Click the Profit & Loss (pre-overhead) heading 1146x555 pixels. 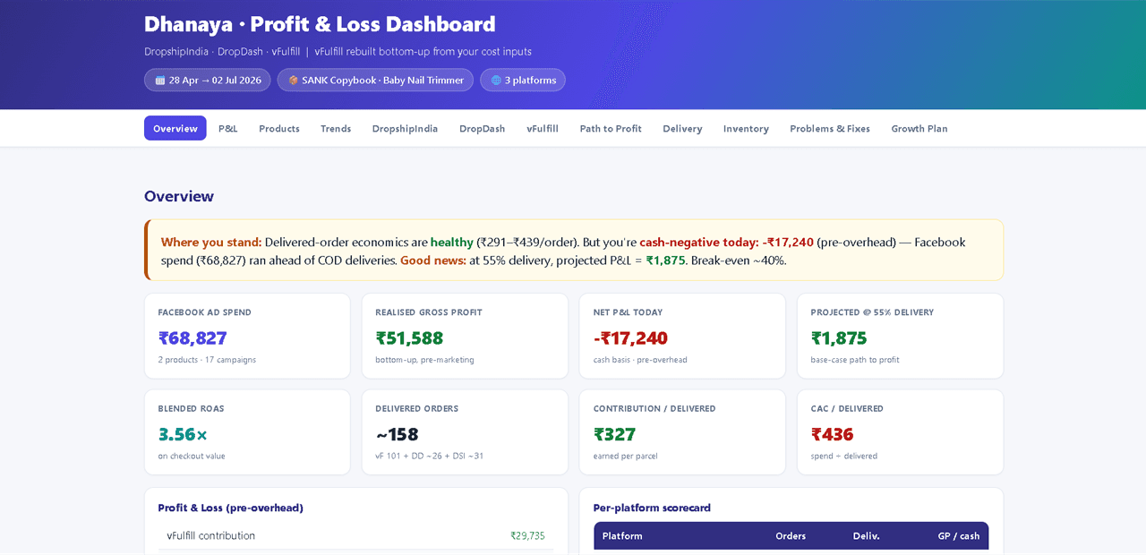230,508
